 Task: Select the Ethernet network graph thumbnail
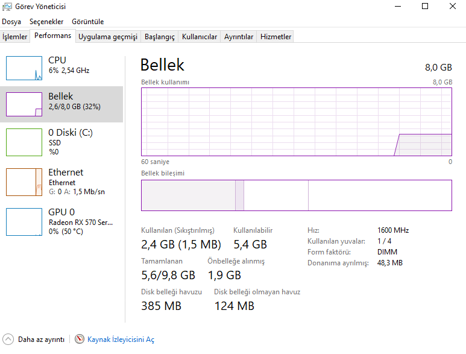point(24,182)
